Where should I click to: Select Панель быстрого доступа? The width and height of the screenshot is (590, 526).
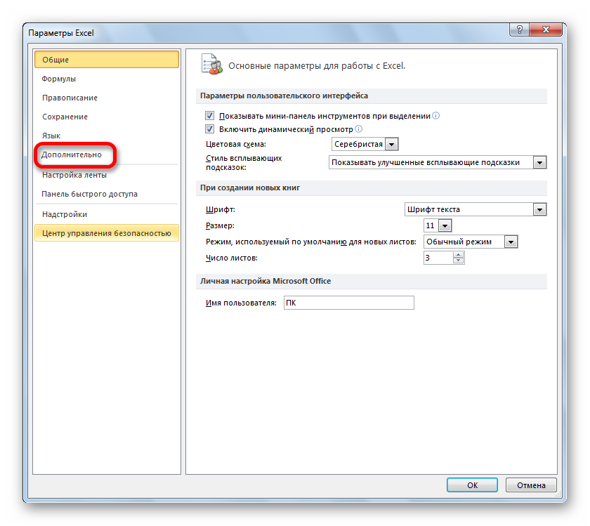[x=107, y=194]
